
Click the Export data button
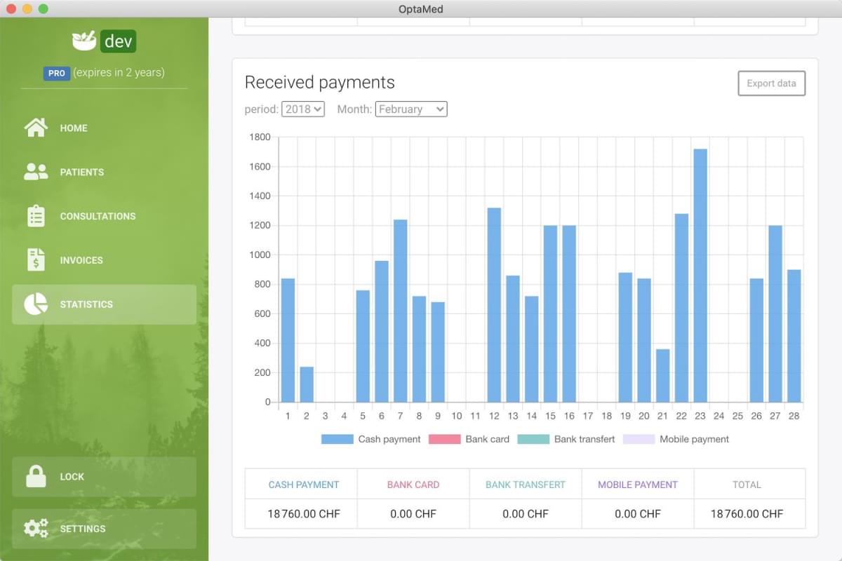pos(771,83)
